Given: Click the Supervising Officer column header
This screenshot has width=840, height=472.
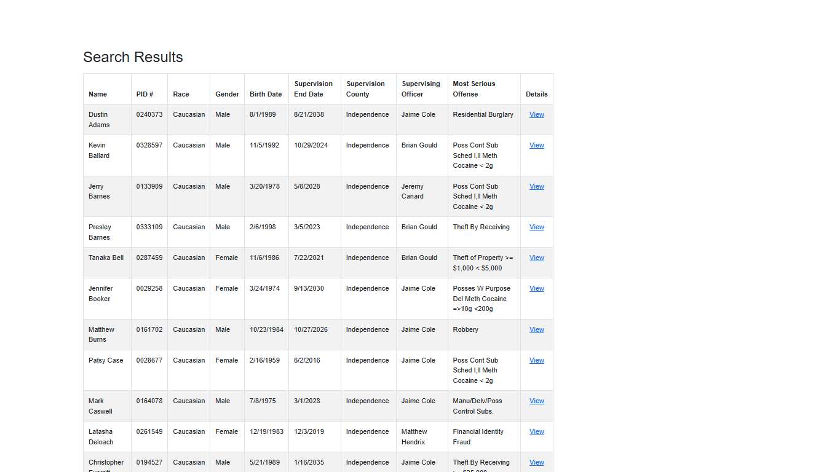Looking at the screenshot, I should [421, 89].
